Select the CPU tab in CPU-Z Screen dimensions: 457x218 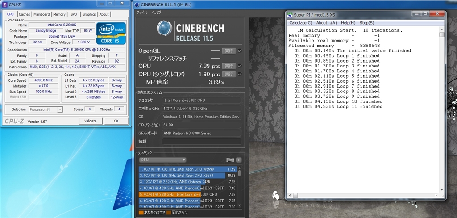point(11,14)
